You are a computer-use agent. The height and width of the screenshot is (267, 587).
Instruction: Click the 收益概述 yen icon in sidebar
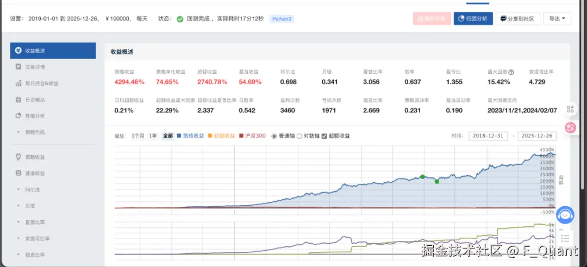click(x=18, y=50)
